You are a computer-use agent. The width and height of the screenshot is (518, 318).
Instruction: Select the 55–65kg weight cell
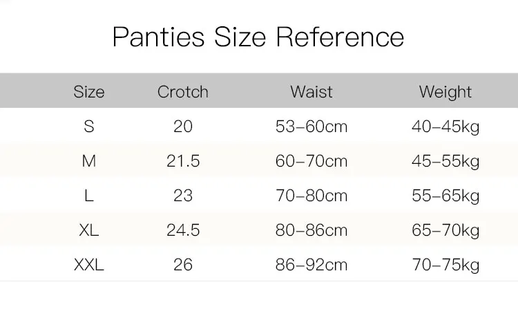click(445, 196)
